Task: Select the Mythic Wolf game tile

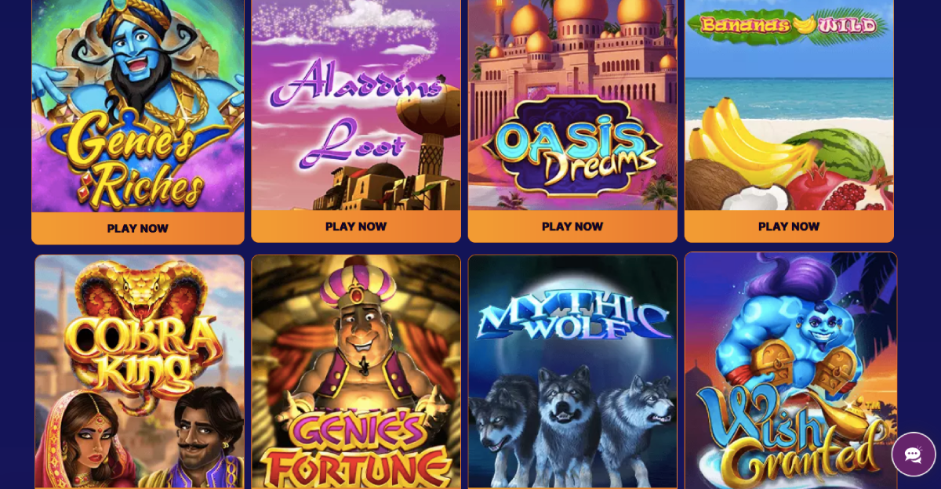Action: click(572, 371)
